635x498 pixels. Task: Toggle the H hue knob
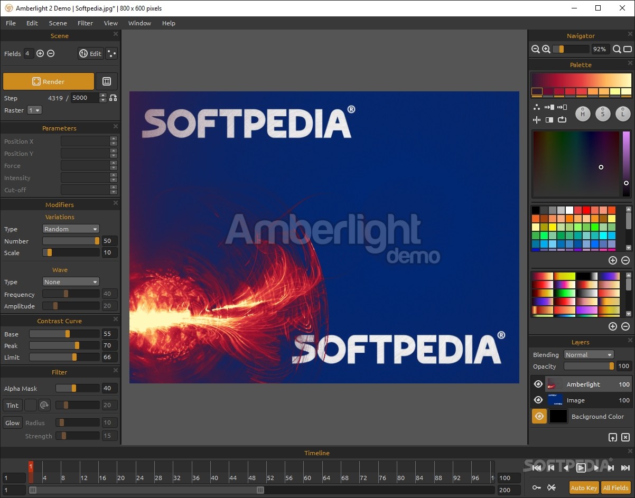tap(583, 114)
